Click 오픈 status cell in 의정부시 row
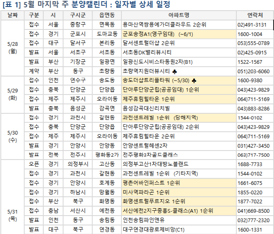The height and width of the screenshot is (234, 274). click(x=34, y=164)
